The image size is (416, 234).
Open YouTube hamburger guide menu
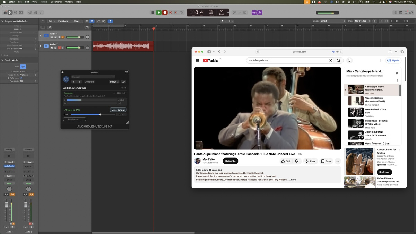pyautogui.click(x=197, y=60)
